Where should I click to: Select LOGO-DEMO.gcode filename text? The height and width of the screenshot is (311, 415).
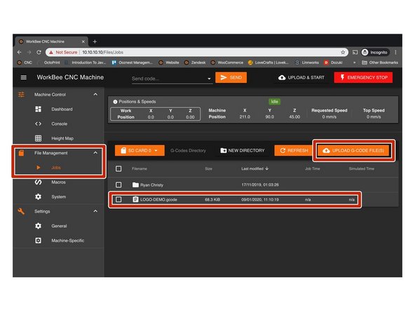[x=158, y=200]
